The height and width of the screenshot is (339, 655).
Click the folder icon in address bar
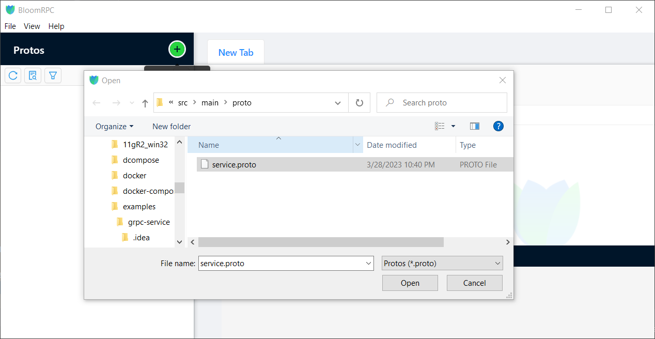pos(160,102)
